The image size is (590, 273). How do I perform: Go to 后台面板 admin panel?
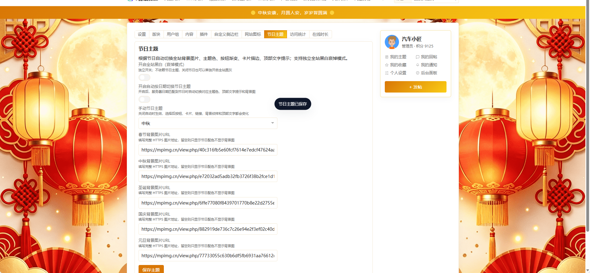426,73
